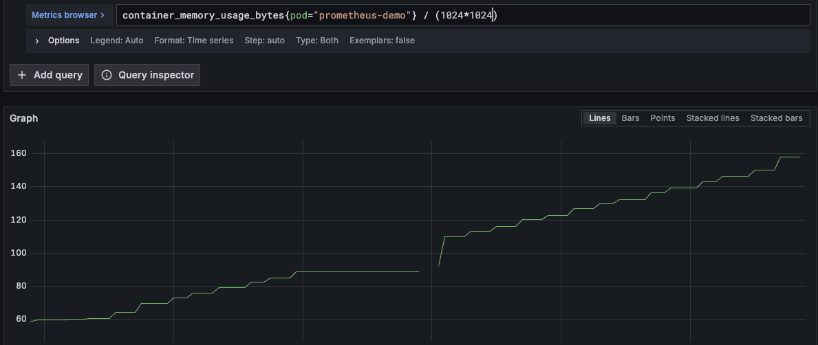Switch graph style to Points
Image resolution: width=818 pixels, height=345 pixels.
point(663,118)
